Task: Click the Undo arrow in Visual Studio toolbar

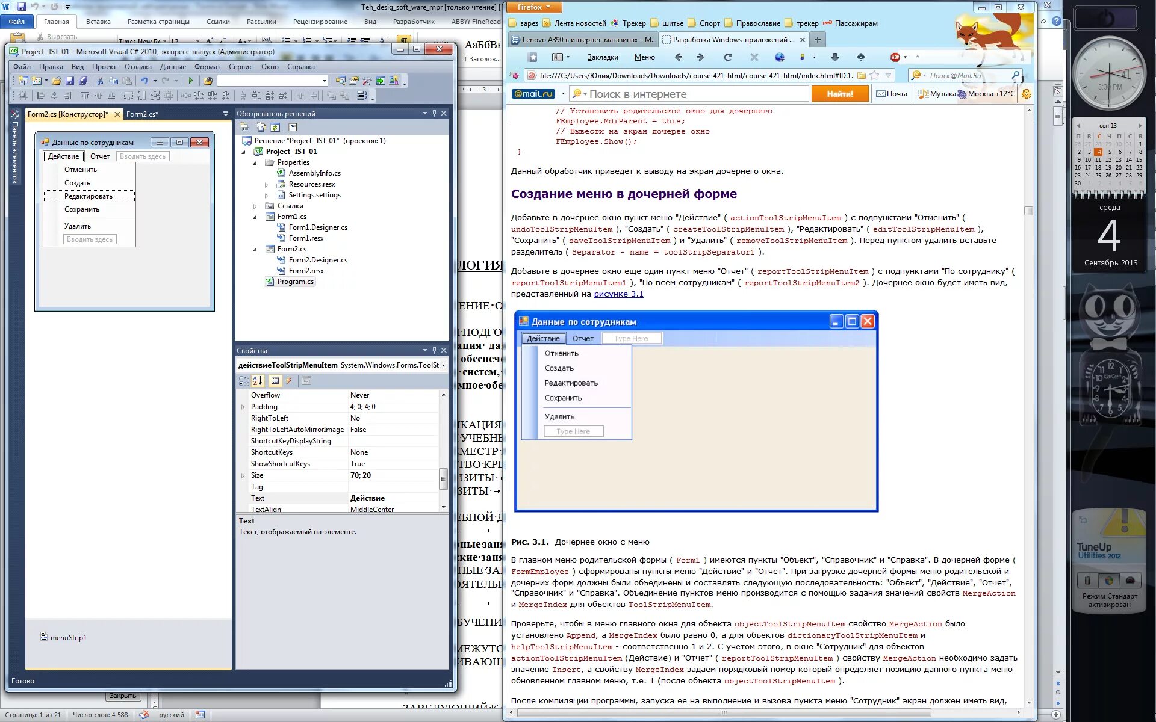Action: click(144, 81)
